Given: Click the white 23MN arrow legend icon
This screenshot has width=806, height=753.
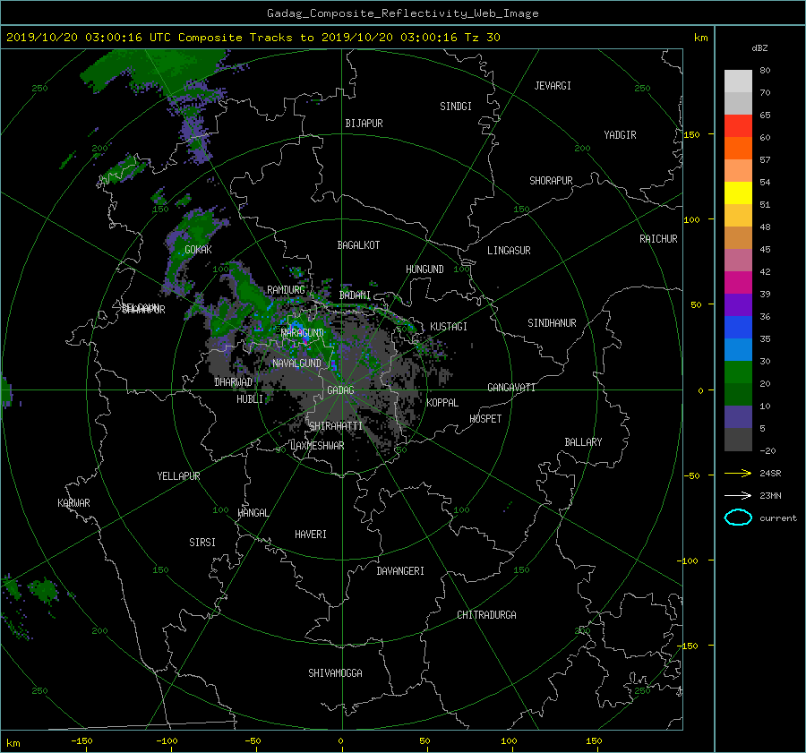Looking at the screenshot, I should tap(738, 495).
